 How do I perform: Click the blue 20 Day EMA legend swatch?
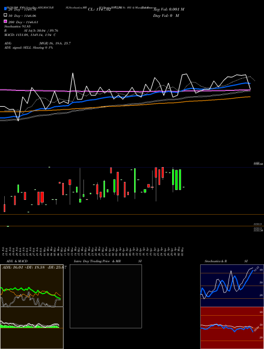(5, 8)
